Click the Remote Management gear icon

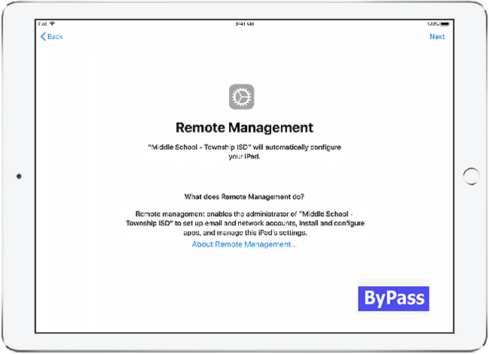pyautogui.click(x=242, y=97)
